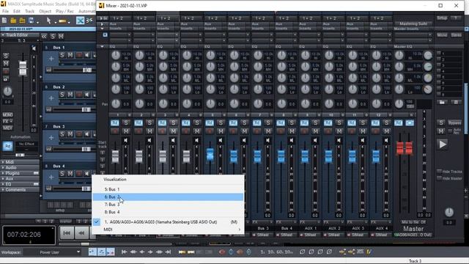Open the Workspace Power User dropdown
This screenshot has height=264, width=469.
click(53, 252)
